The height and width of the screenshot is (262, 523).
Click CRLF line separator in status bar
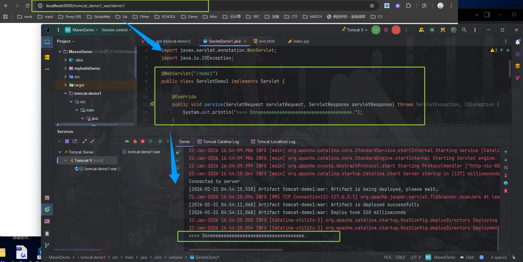point(401,257)
